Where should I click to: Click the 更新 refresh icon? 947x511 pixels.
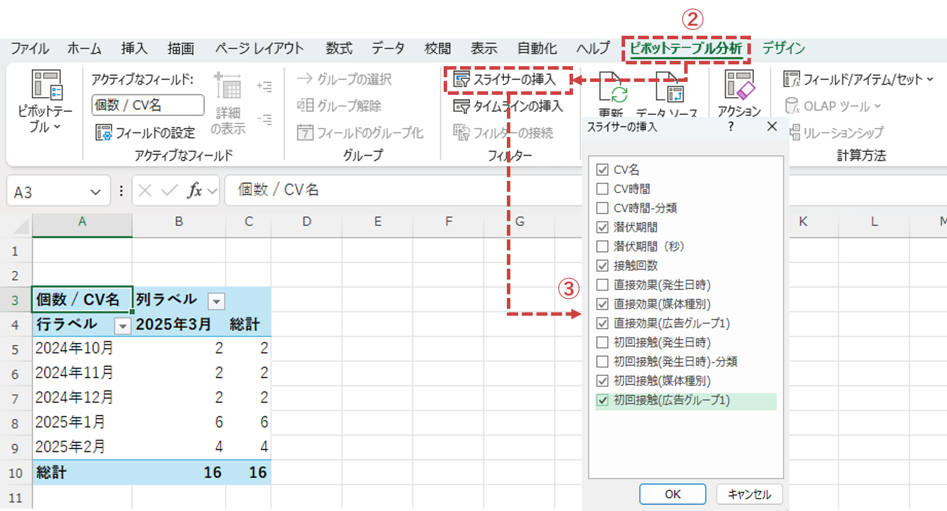pyautogui.click(x=612, y=88)
